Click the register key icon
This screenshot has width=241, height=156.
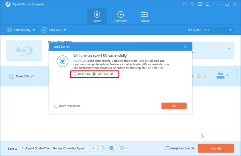point(192,4)
